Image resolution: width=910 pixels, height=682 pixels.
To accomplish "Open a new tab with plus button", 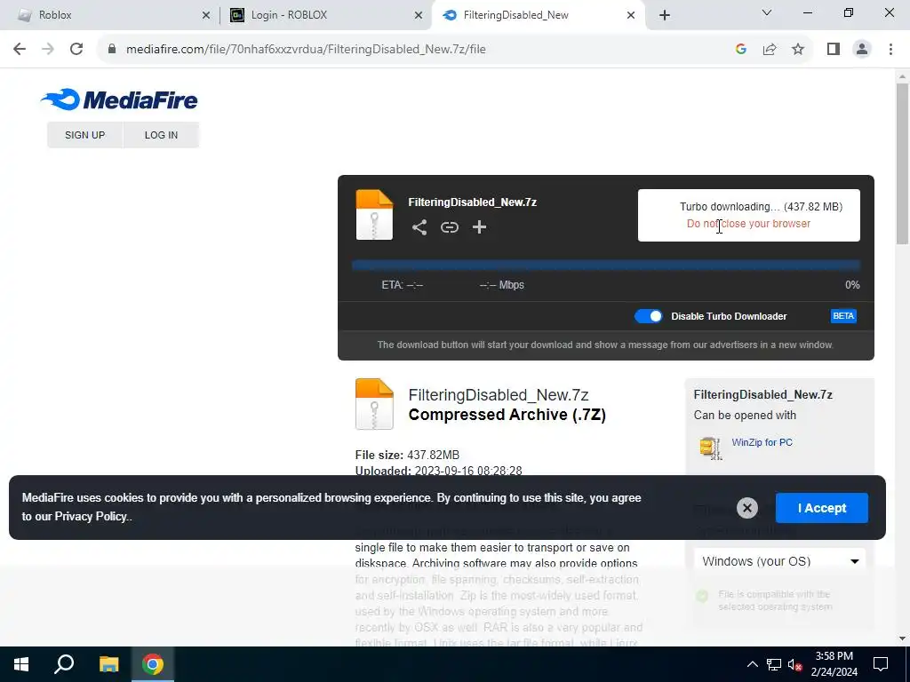I will (665, 15).
